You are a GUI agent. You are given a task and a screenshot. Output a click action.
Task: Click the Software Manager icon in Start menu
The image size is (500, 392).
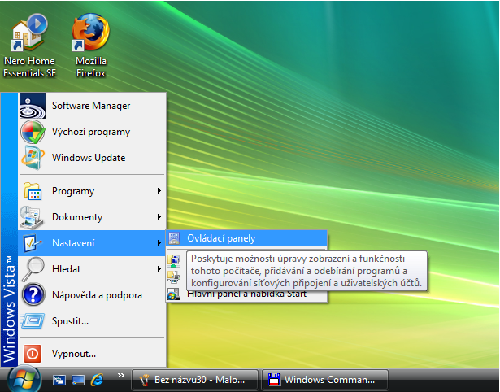click(x=33, y=106)
